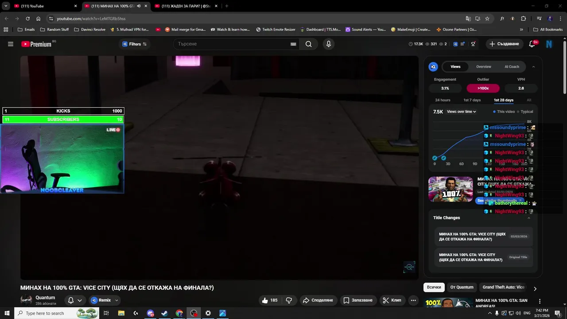Click the first marker on the views graph
This screenshot has height=319, width=567.
435,158
